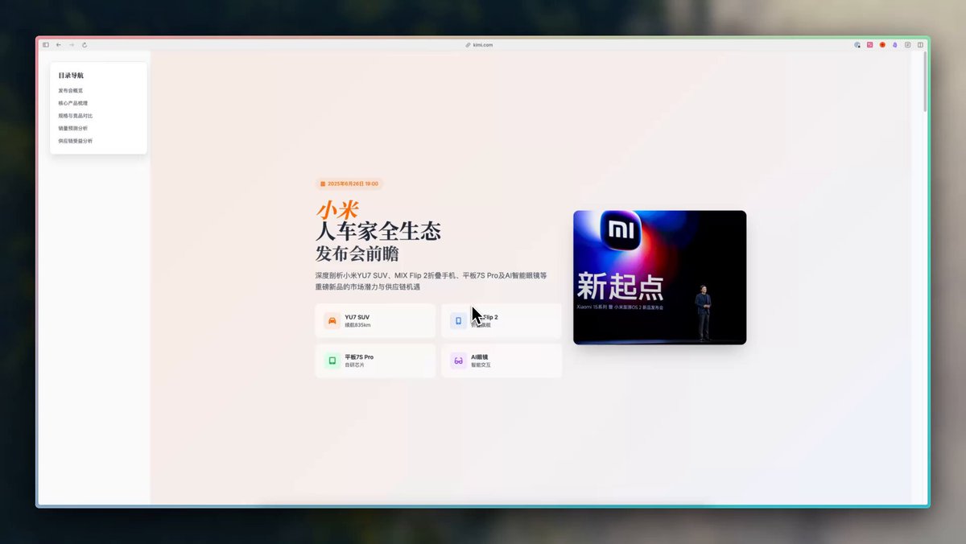
Task: Click the orange car icon on YU7 card
Action: pyautogui.click(x=332, y=320)
